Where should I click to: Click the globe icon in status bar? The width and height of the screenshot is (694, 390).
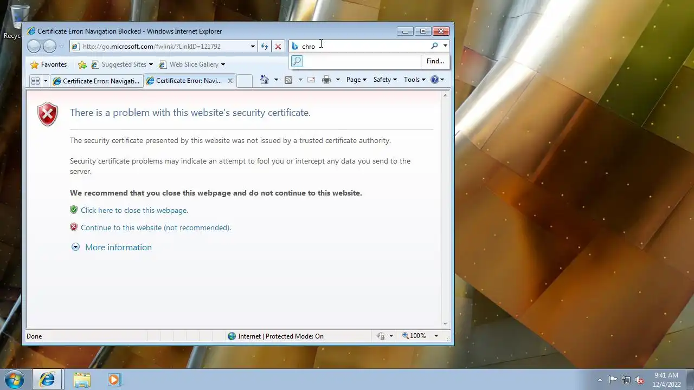click(x=232, y=336)
